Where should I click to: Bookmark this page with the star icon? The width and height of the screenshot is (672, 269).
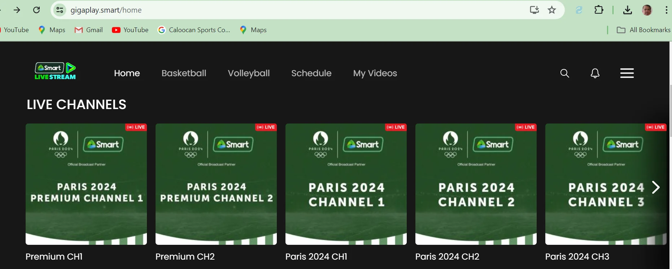click(552, 10)
